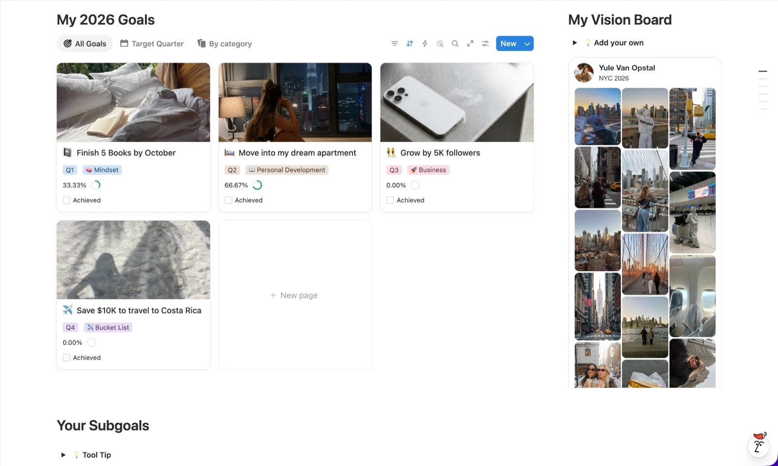
Task: Switch to Target Quarter view tab
Action: 152,44
